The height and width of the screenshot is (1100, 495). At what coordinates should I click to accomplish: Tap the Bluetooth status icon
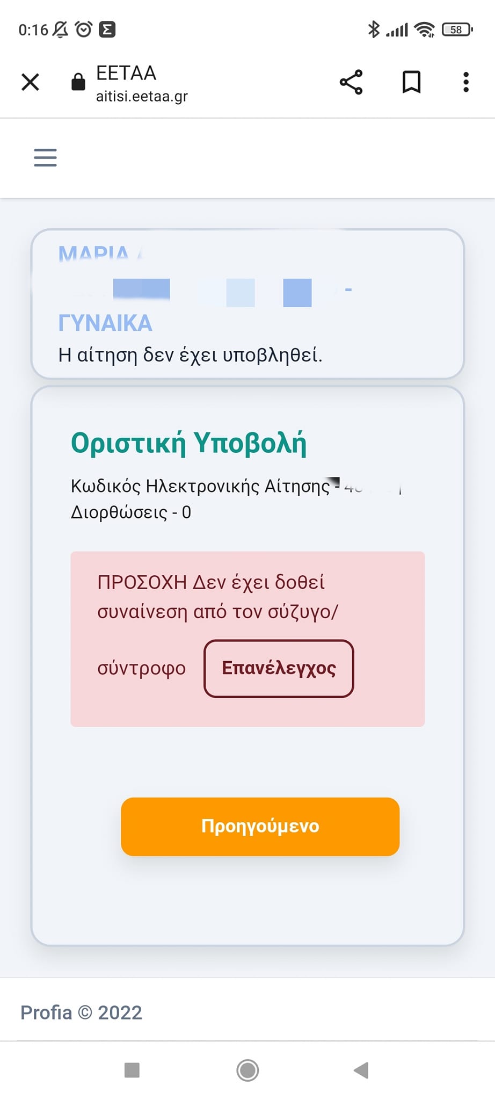pyautogui.click(x=373, y=30)
